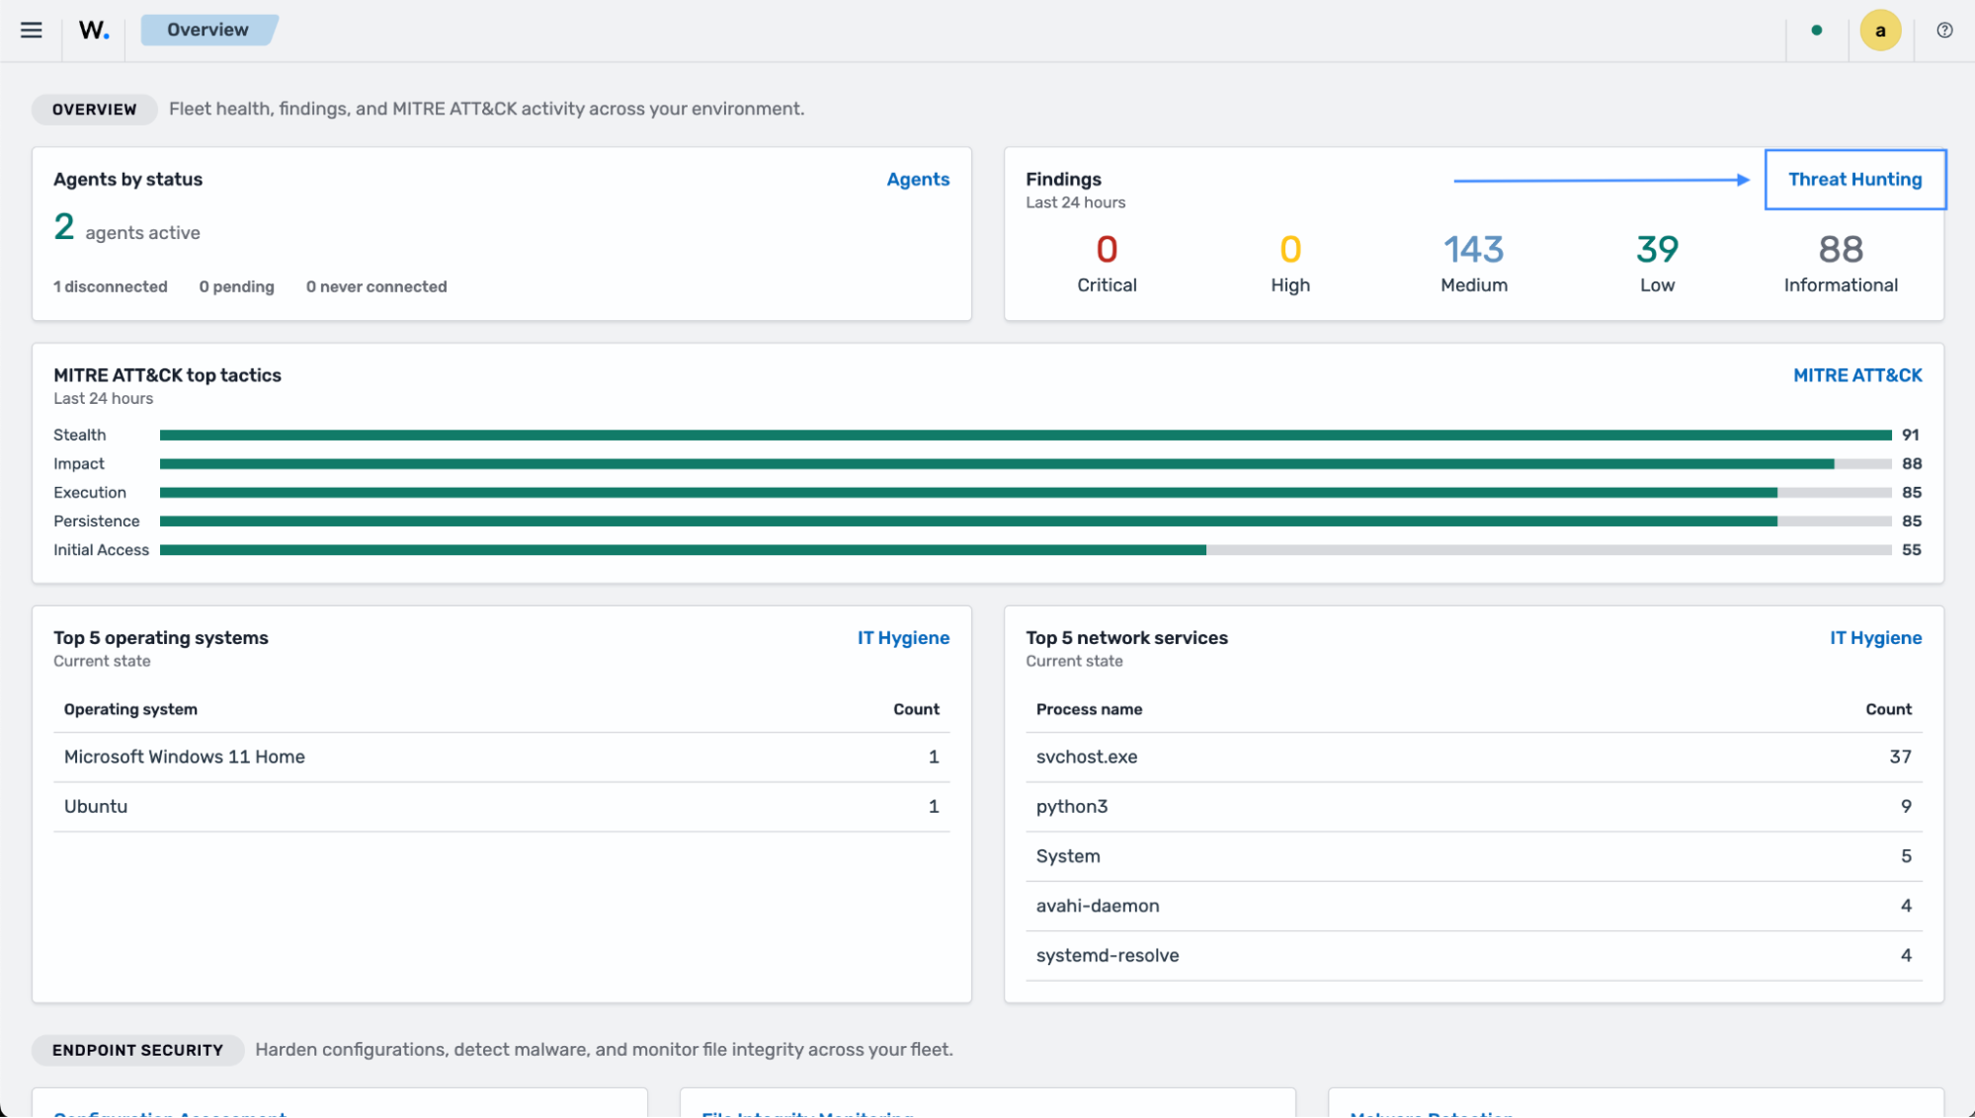This screenshot has width=1975, height=1118.
Task: Click the Medium findings count 143
Action: 1473,250
